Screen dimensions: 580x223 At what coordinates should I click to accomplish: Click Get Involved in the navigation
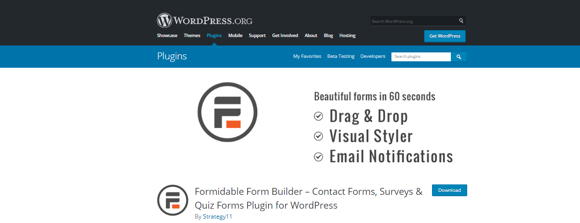click(x=285, y=36)
